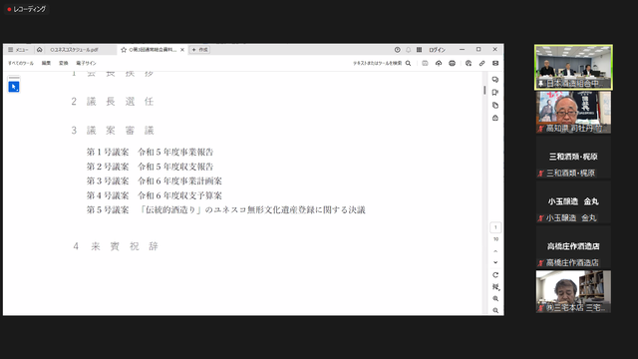Open the すべてのツール menu
Screen dimensions: 638x359
point(21,63)
